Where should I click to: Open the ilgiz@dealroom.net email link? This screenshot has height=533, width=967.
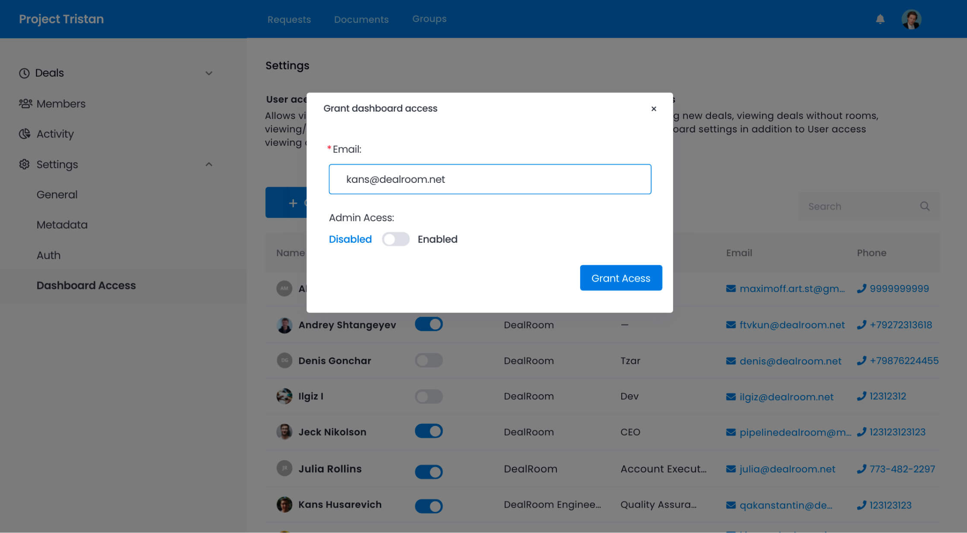[x=786, y=397]
